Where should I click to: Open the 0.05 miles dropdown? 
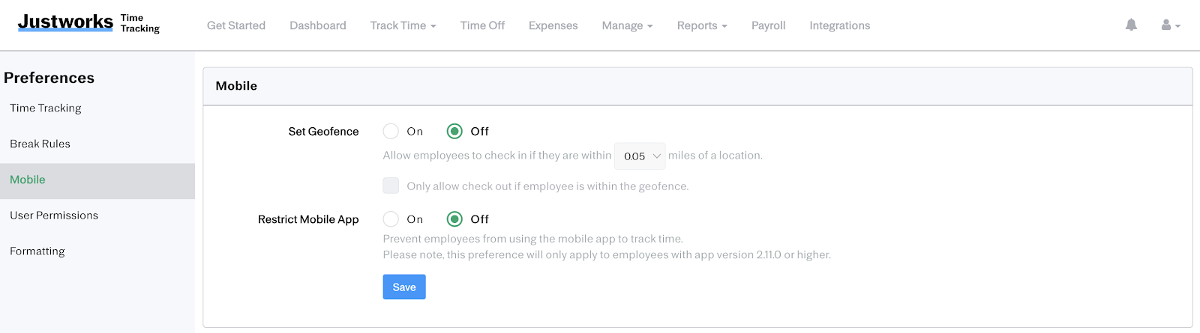point(640,156)
